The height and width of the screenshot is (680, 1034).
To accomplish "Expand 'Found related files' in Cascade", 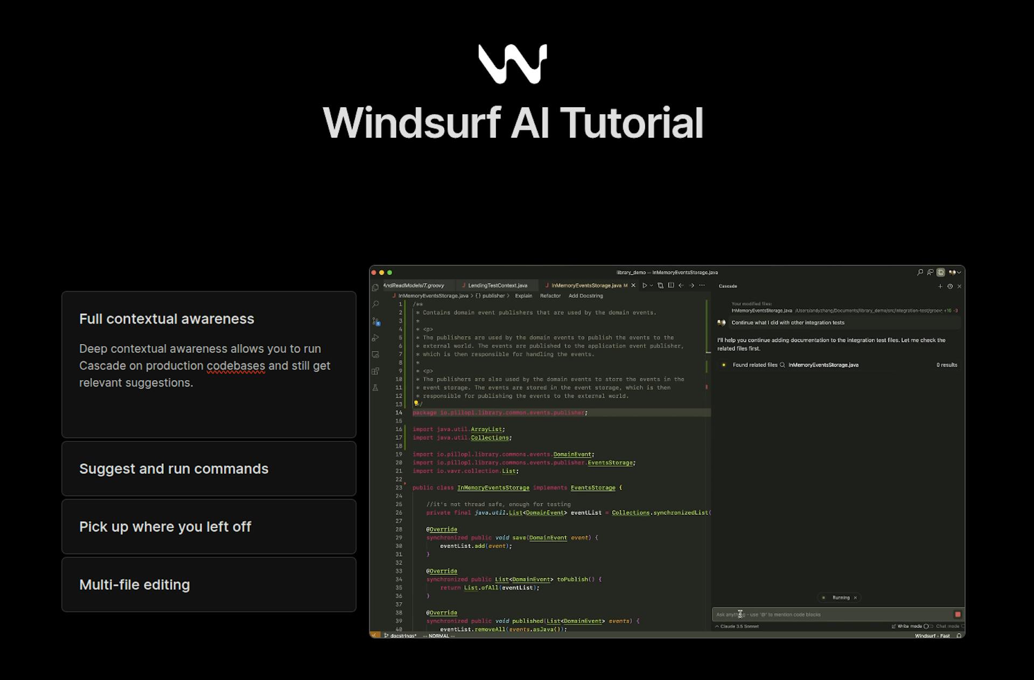I will tap(757, 365).
